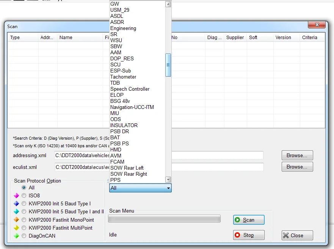Click the dropdown list scrollbar down arrow
The image size is (334, 249).
tap(168, 180)
